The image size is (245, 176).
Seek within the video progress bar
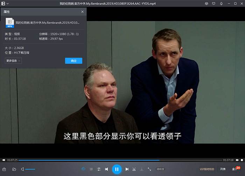click(120, 160)
